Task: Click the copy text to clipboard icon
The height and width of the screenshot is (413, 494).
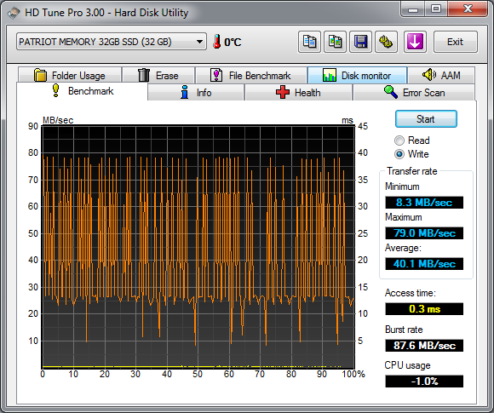Action: [309, 42]
